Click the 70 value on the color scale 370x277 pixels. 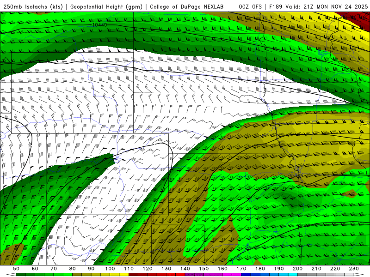54,269
